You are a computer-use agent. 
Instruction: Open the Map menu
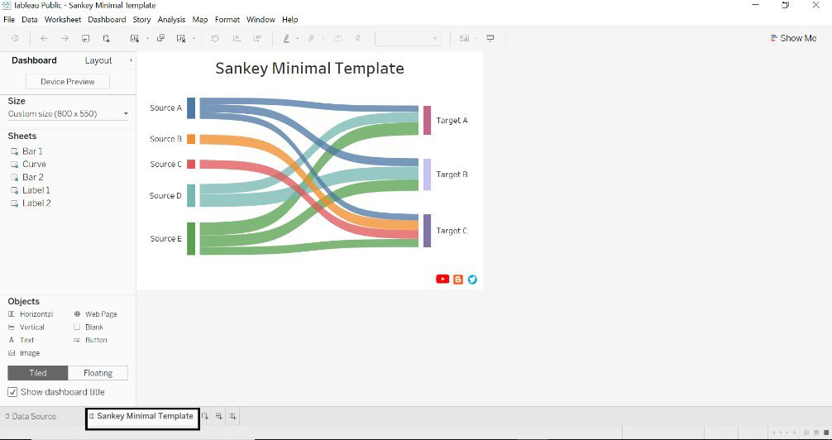pos(200,20)
